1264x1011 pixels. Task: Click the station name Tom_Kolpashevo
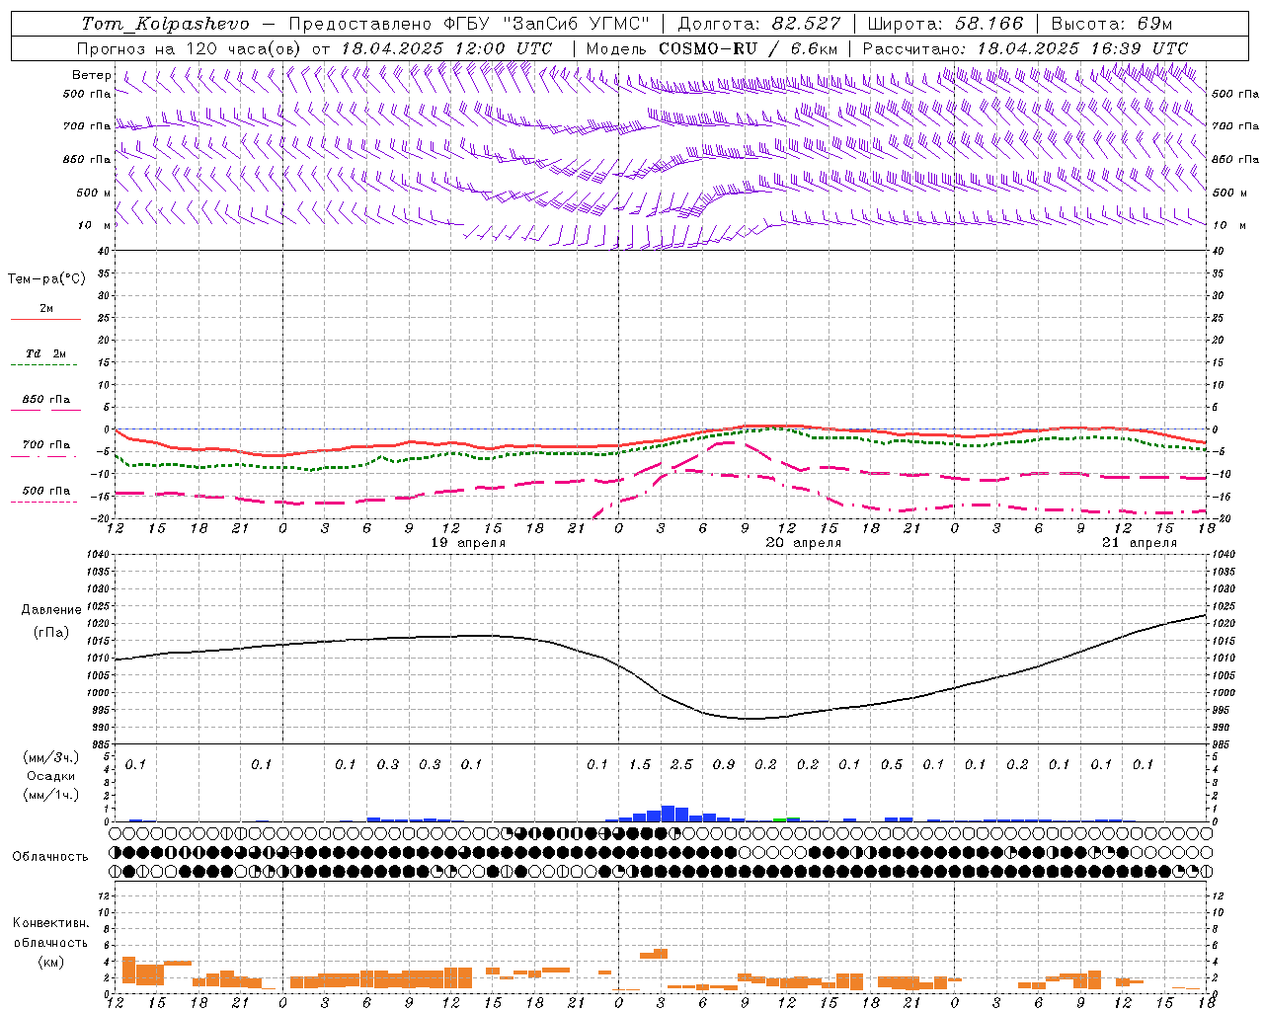[165, 24]
